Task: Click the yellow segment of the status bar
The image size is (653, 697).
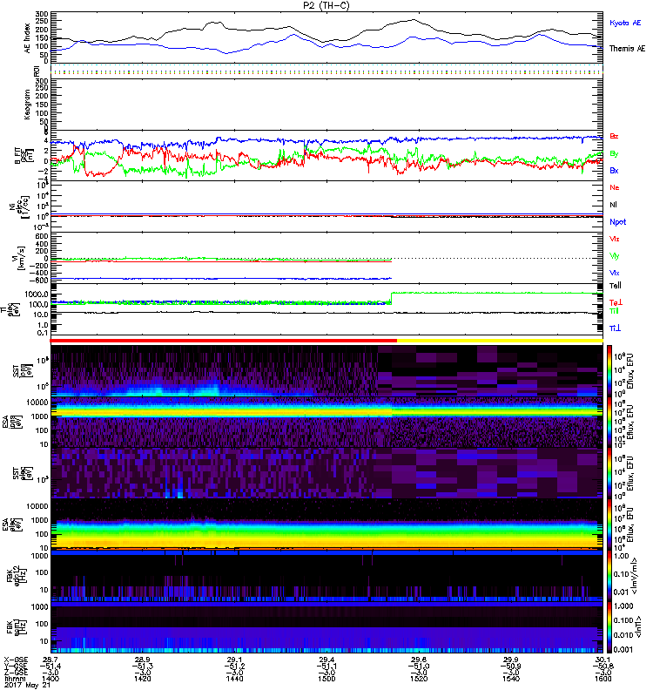Action: pyautogui.click(x=500, y=341)
